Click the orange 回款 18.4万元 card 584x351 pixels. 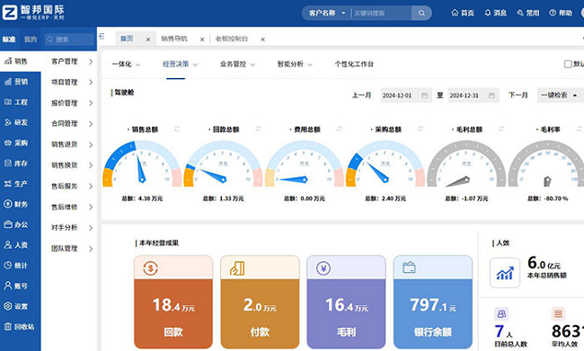[173, 302]
